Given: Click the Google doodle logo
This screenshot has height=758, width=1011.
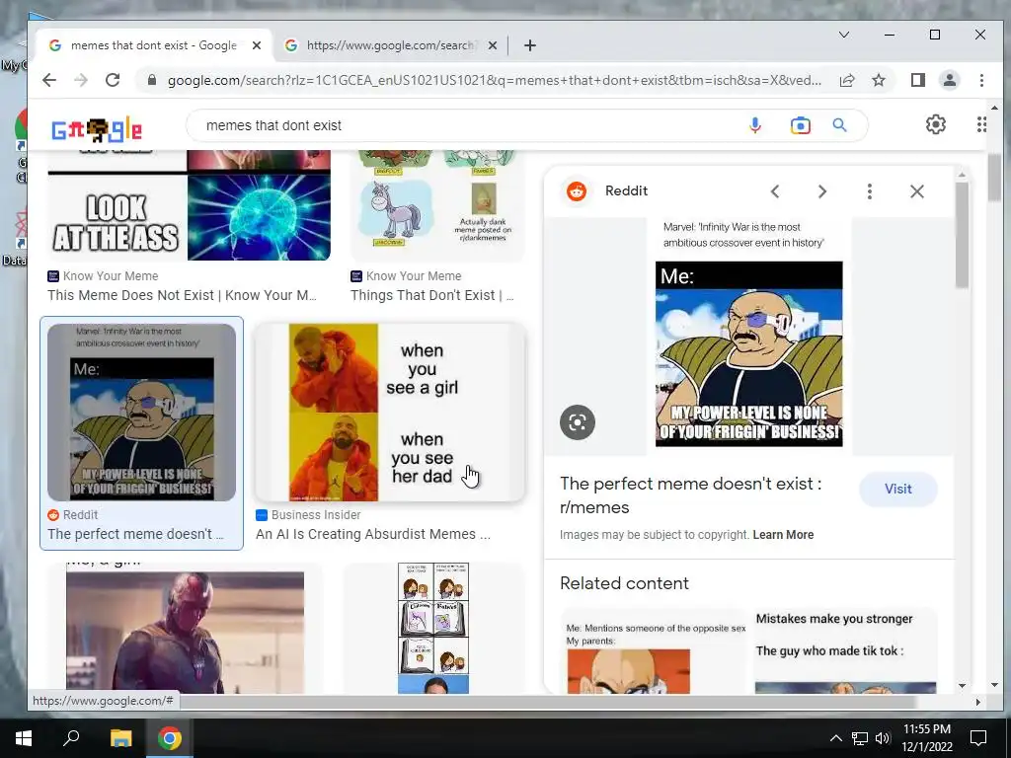Looking at the screenshot, I should 97,129.
